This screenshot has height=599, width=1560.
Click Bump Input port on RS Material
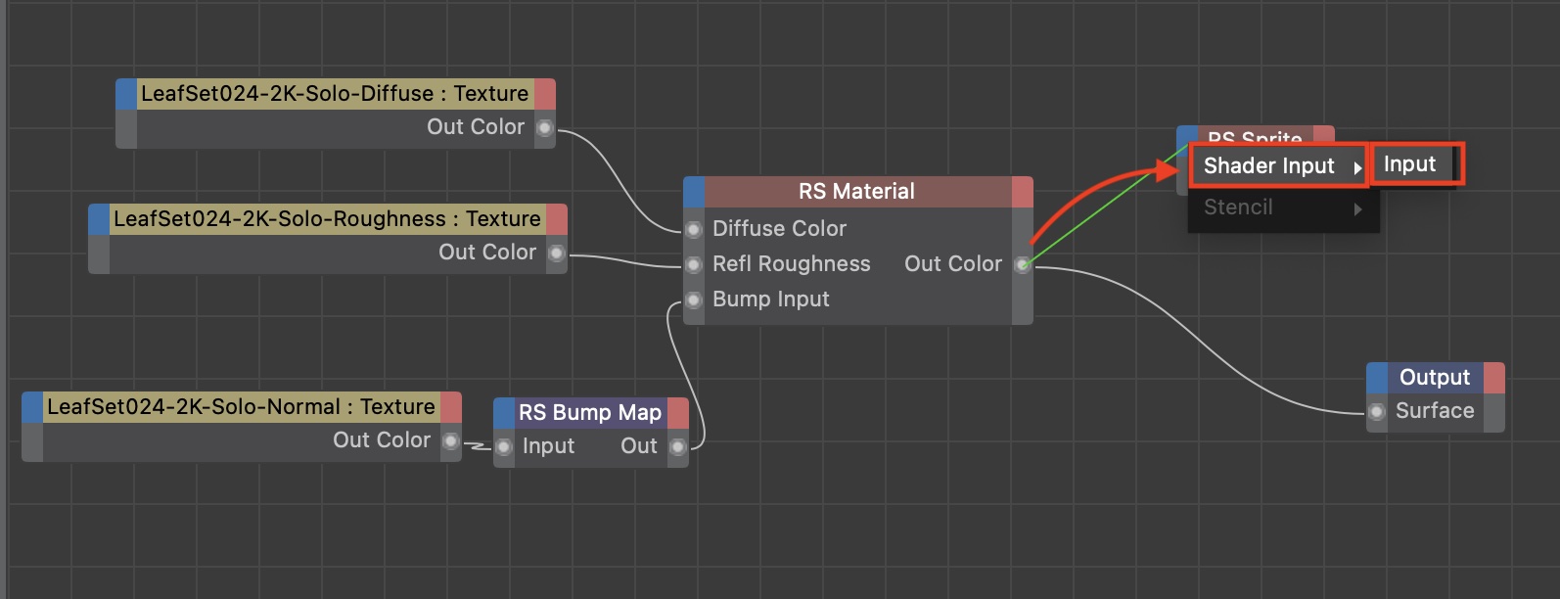pyautogui.click(x=694, y=300)
